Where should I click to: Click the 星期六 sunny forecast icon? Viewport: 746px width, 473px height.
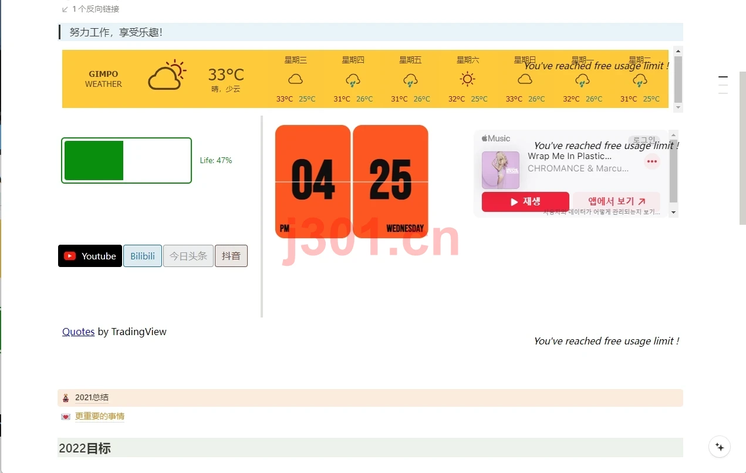467,79
